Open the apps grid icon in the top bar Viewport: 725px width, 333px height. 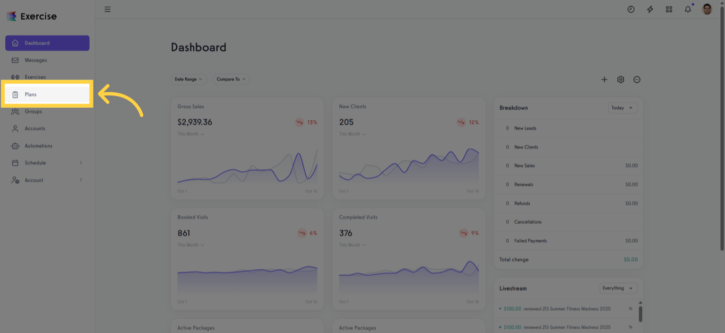pyautogui.click(x=669, y=9)
